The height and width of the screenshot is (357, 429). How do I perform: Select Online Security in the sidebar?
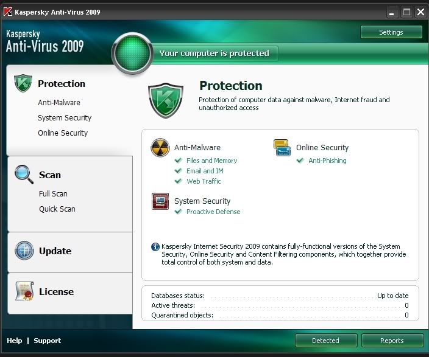point(63,133)
